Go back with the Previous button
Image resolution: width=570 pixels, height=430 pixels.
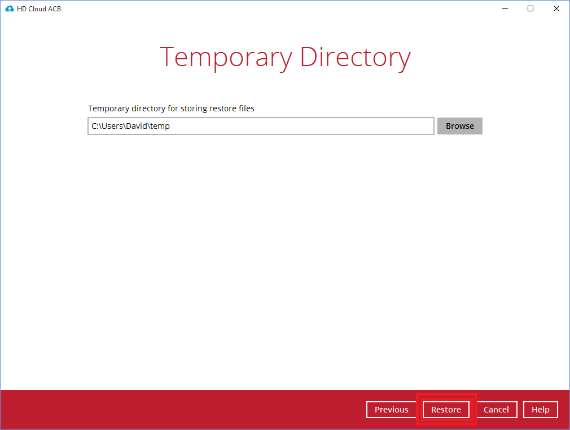pos(391,410)
